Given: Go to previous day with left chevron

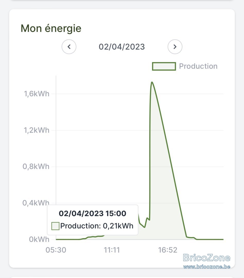Looking at the screenshot, I should [x=69, y=47].
